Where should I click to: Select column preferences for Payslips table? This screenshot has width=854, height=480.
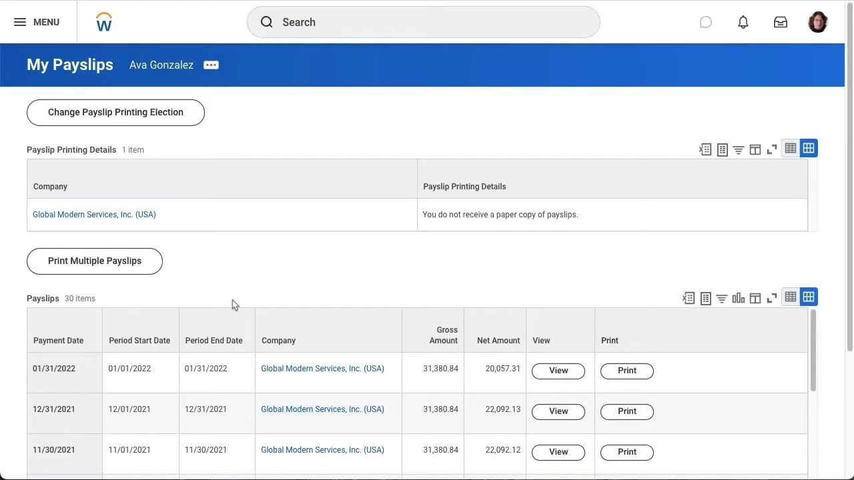pos(755,298)
